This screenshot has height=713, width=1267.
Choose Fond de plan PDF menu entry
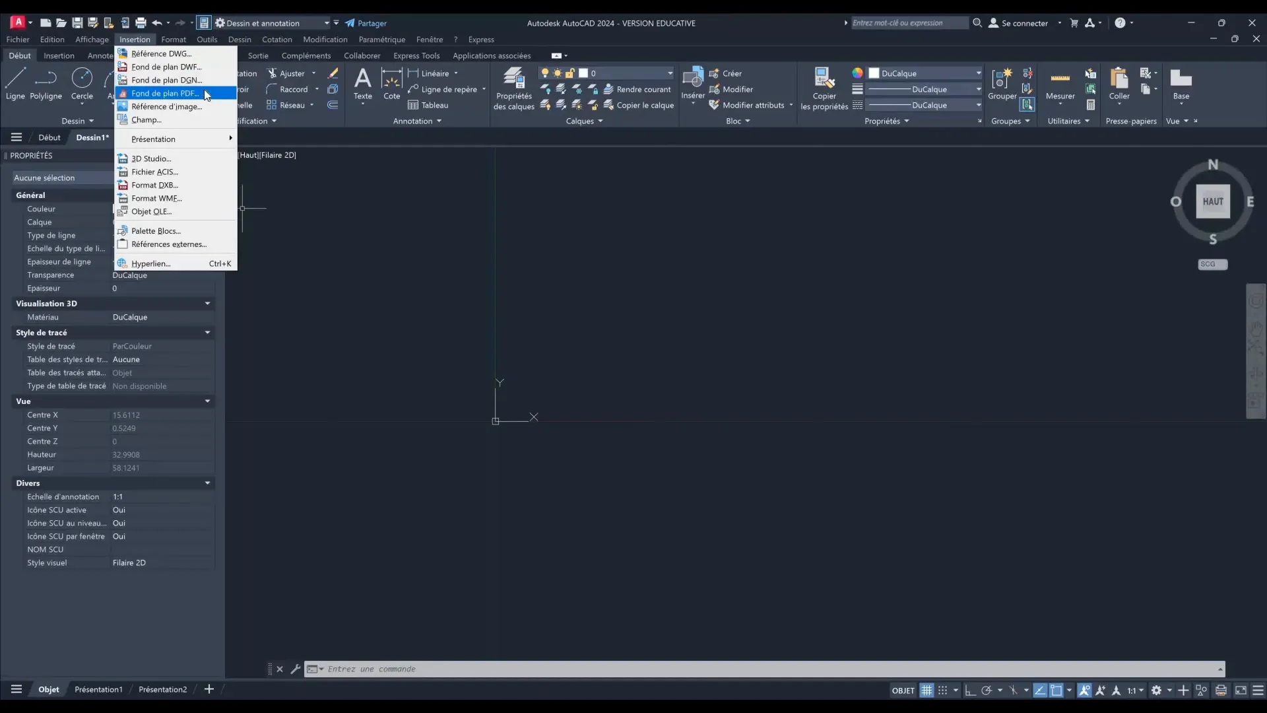pyautogui.click(x=176, y=93)
